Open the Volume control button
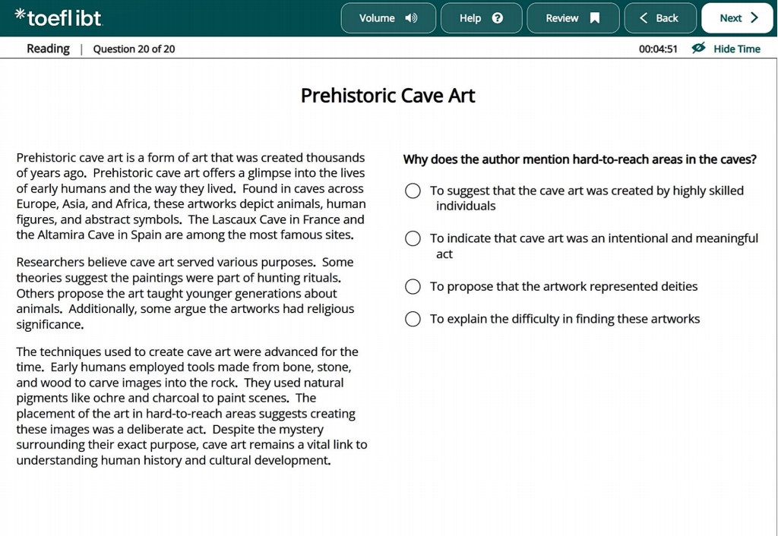This screenshot has height=536, width=778. [388, 18]
